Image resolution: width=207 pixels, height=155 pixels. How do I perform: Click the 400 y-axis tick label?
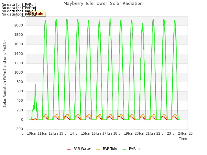20,101
